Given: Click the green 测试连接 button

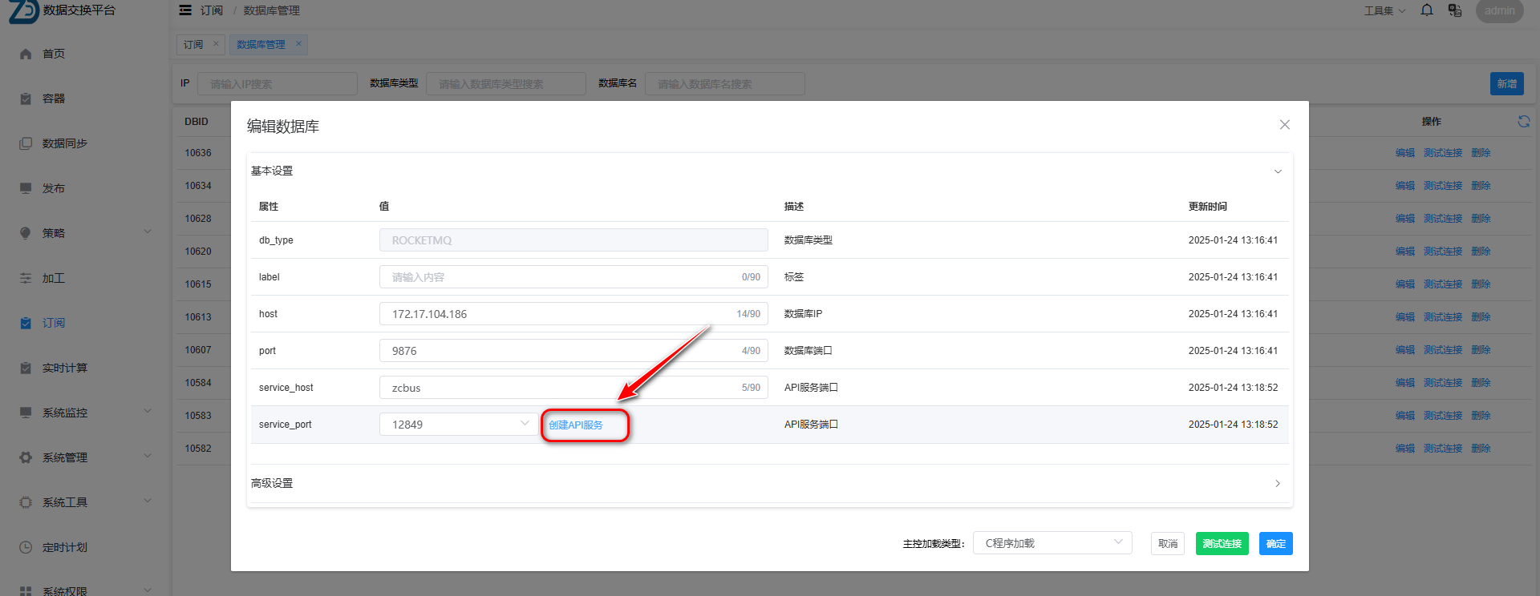Looking at the screenshot, I should (1222, 544).
